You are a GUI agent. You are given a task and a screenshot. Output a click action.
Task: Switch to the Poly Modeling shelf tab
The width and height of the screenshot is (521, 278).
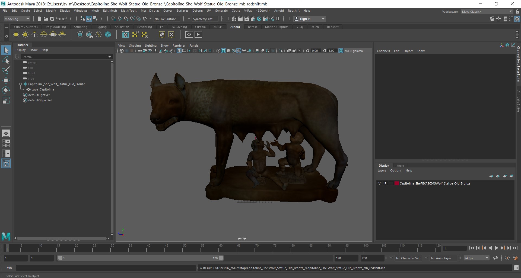56,27
